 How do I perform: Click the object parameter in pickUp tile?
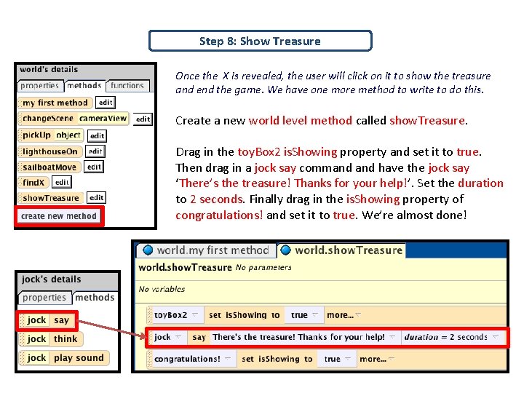pyautogui.click(x=68, y=135)
